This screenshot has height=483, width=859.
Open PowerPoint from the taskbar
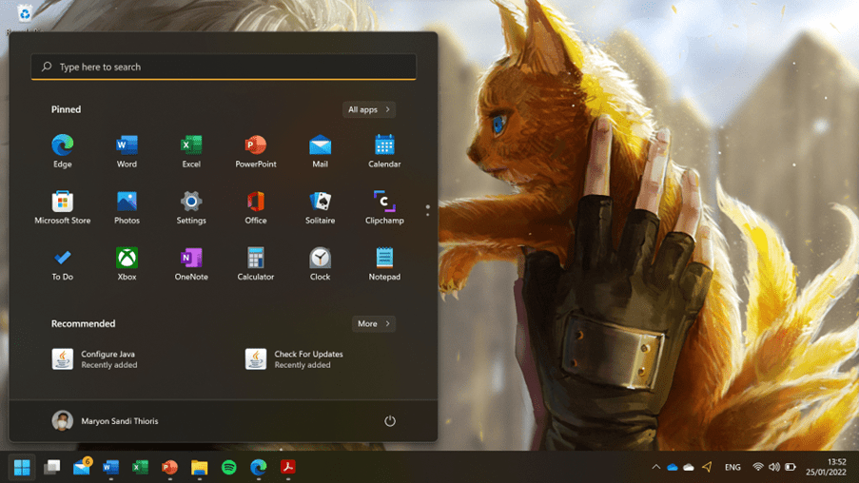pyautogui.click(x=170, y=467)
